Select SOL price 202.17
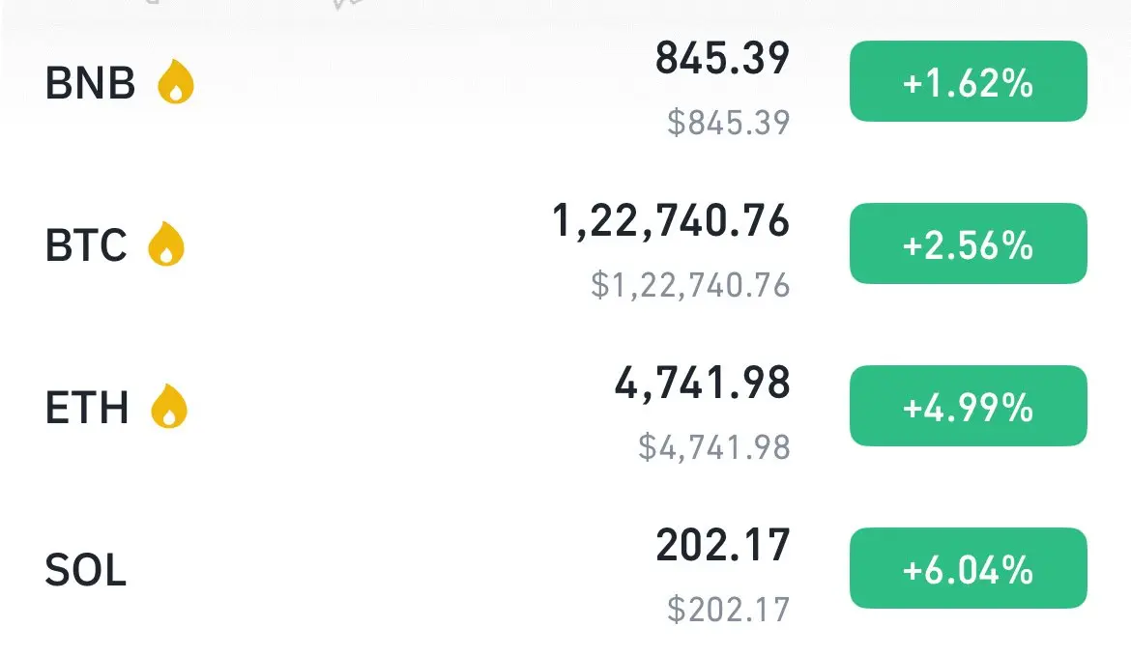This screenshot has width=1131, height=656. 723,545
